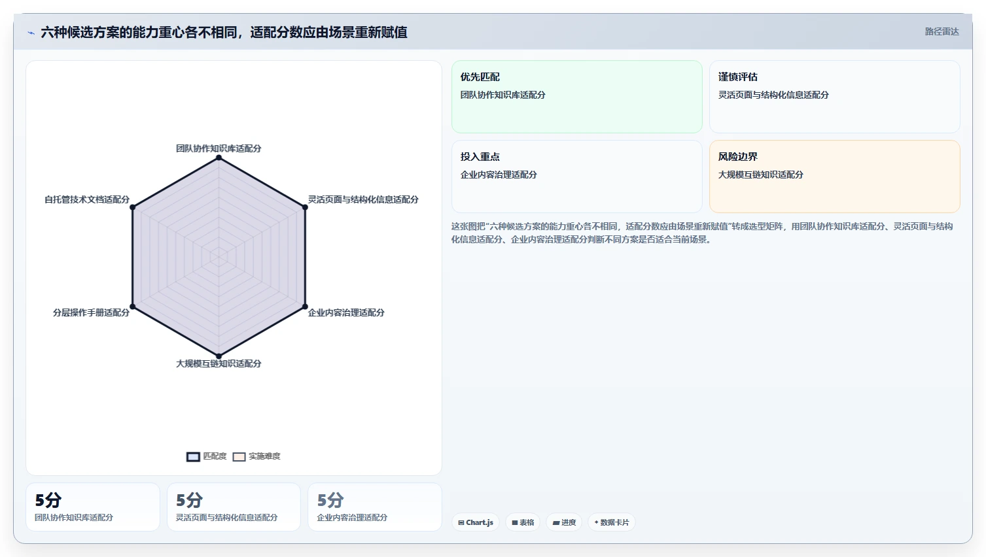986x557 pixels.
Task: Select the Chart.js tag
Action: [x=476, y=522]
